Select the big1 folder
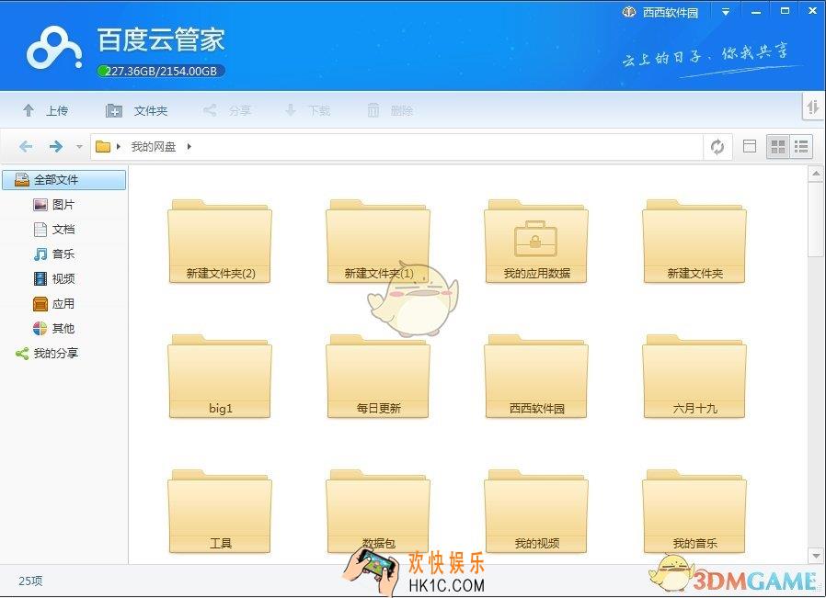This screenshot has width=826, height=598. coord(220,377)
